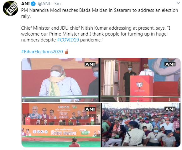The height and width of the screenshot is (150, 182).
Task: Open the ANI display name link
Action: (x=25, y=4)
